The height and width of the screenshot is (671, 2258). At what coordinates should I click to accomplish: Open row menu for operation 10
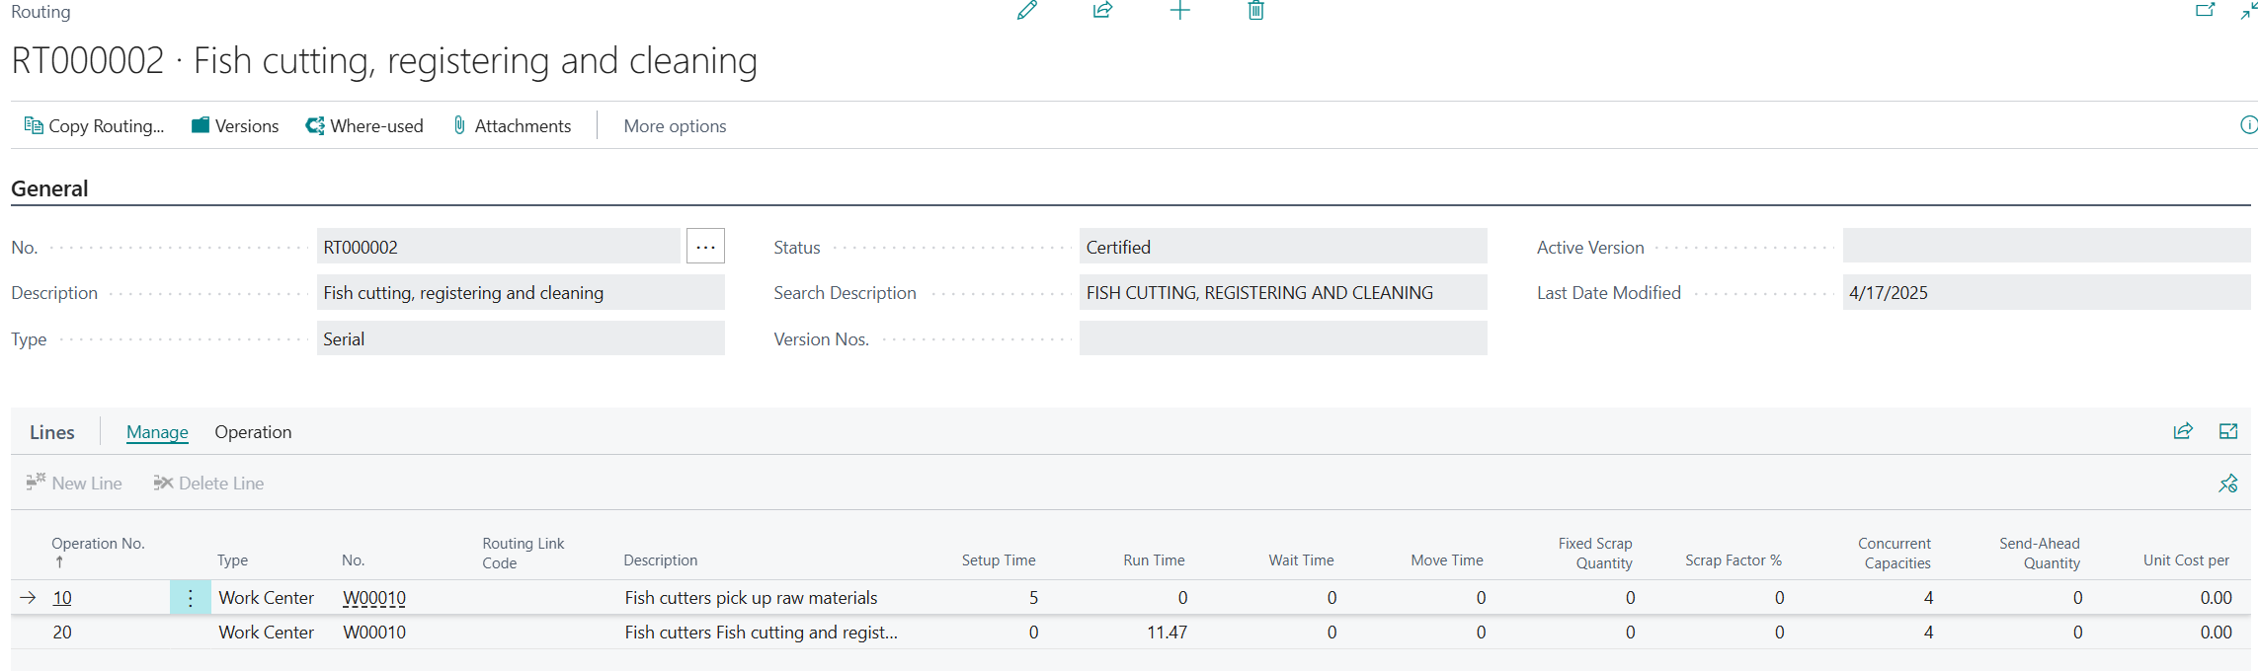pos(191,598)
